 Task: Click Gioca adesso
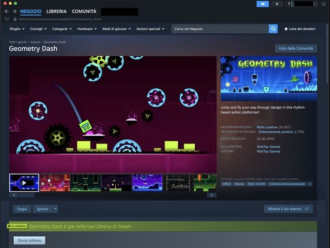pyautogui.click(x=29, y=240)
